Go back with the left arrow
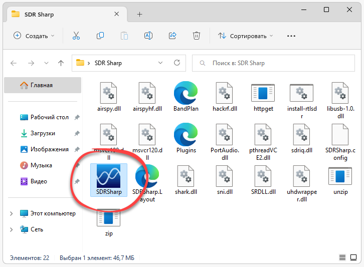 pyautogui.click(x=14, y=63)
